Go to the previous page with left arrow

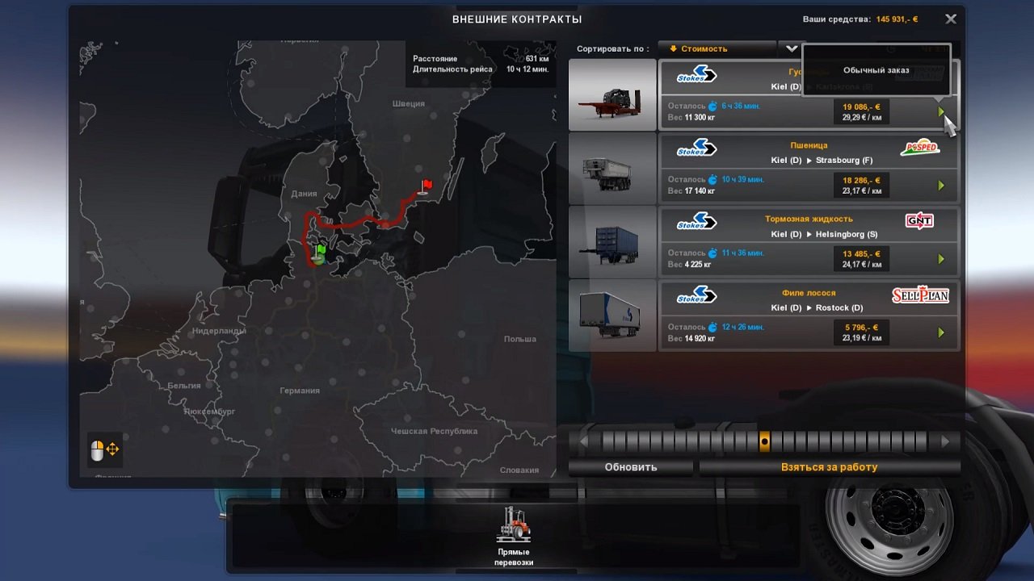583,441
